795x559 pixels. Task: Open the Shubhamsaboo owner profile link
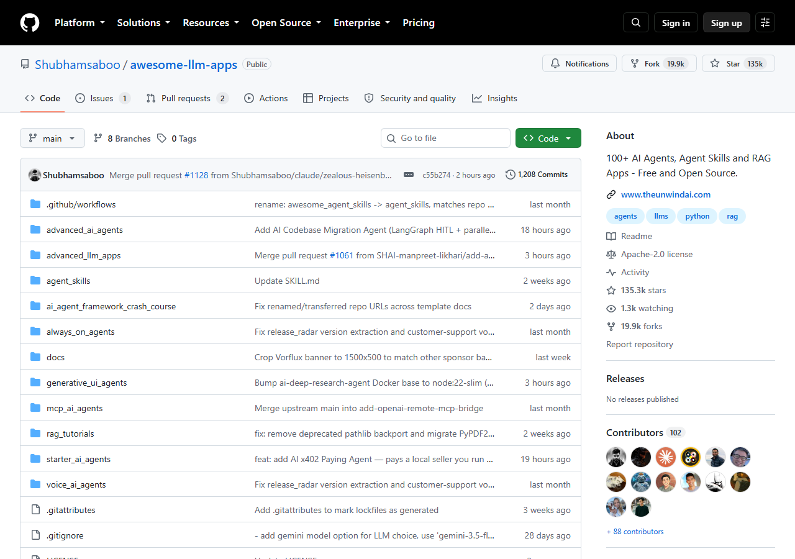[78, 65]
